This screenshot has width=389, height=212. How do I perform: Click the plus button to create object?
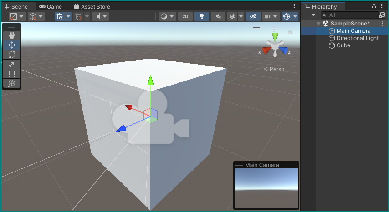pyautogui.click(x=307, y=15)
